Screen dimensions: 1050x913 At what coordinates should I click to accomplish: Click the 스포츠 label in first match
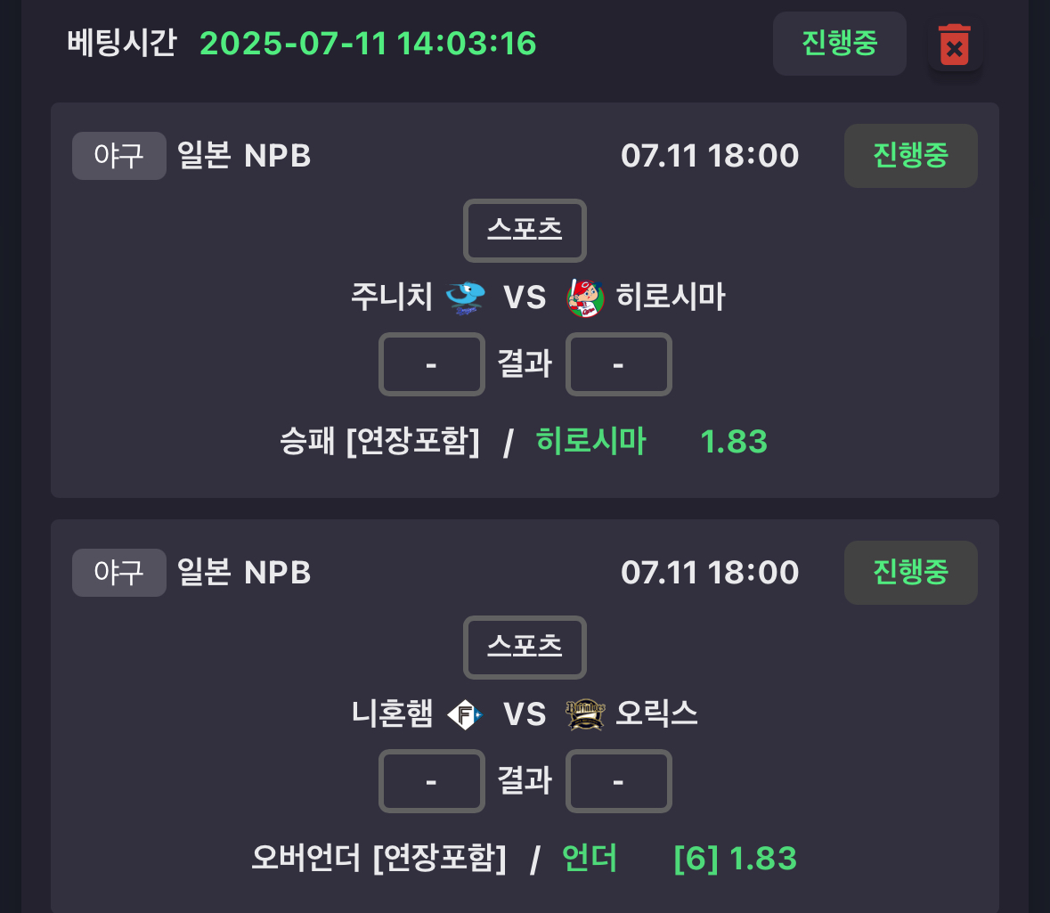pos(525,231)
